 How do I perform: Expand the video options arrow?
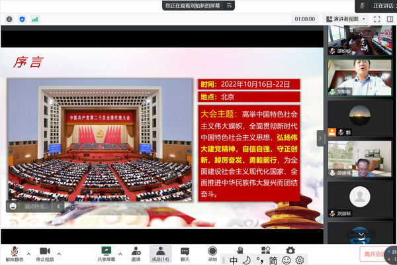[59, 254]
